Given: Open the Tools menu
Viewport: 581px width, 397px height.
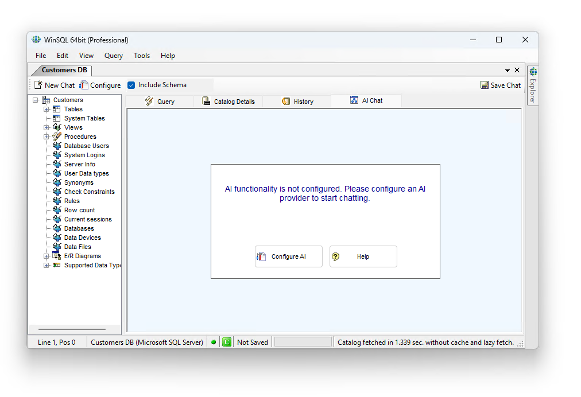Looking at the screenshot, I should (142, 56).
